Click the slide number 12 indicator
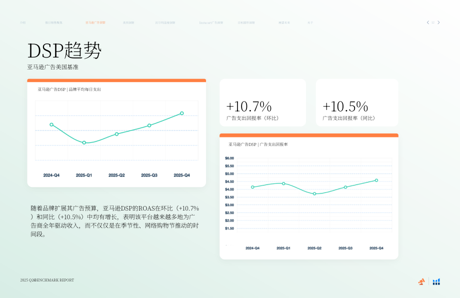This screenshot has height=298, width=460. tap(433, 22)
